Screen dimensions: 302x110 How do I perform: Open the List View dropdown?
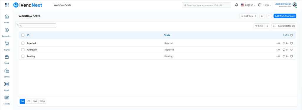(248, 16)
